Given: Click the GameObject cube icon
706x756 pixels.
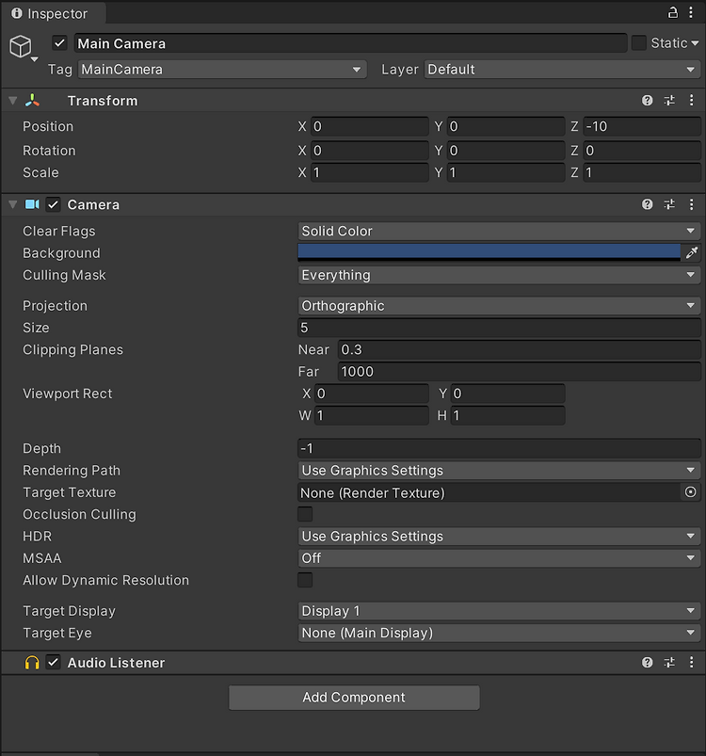Looking at the screenshot, I should tap(21, 47).
